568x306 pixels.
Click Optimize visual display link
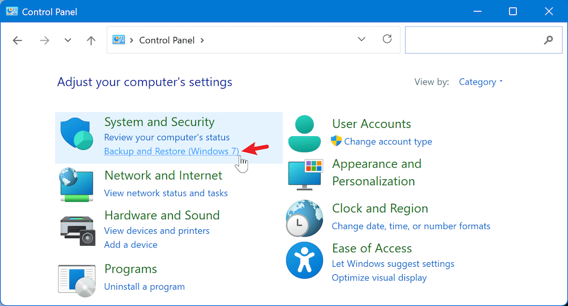pyautogui.click(x=379, y=278)
